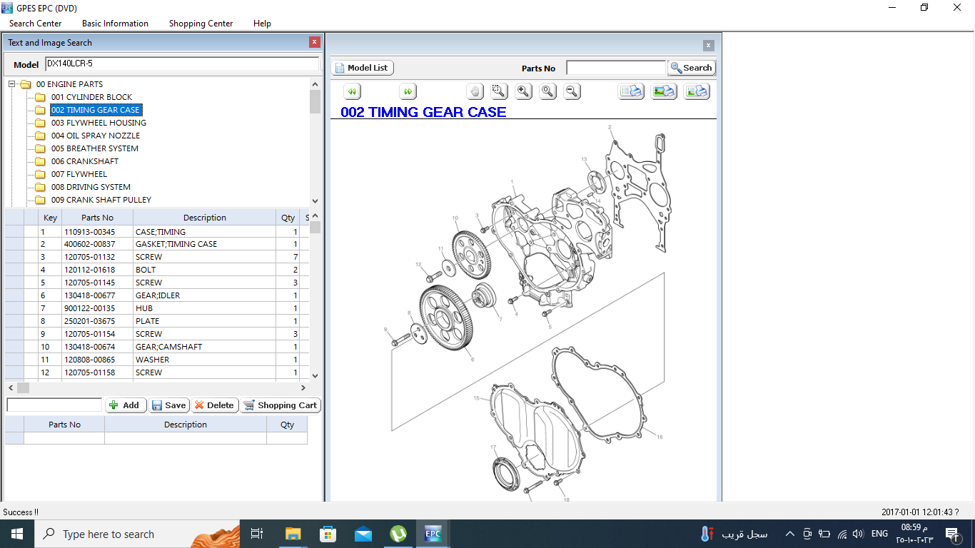Select 003 FLYWHEEL HOUSING folder
Image resolution: width=975 pixels, height=548 pixels.
pos(98,123)
